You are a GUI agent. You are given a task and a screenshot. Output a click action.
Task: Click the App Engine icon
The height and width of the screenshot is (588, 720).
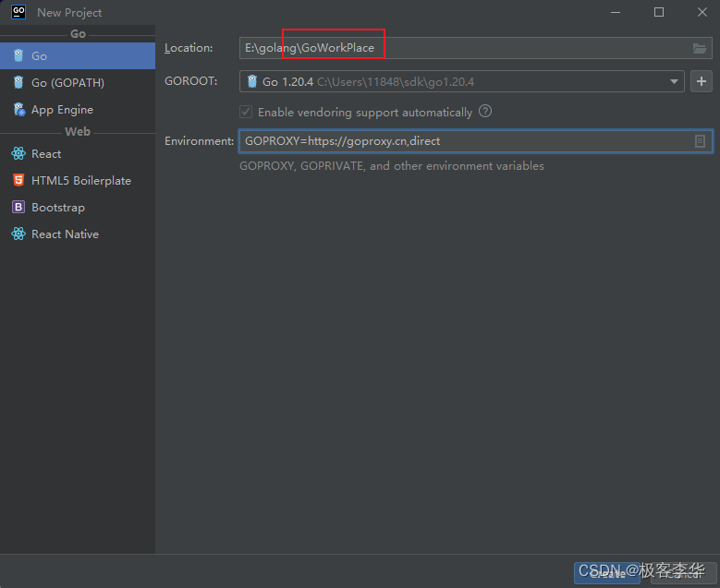18,109
